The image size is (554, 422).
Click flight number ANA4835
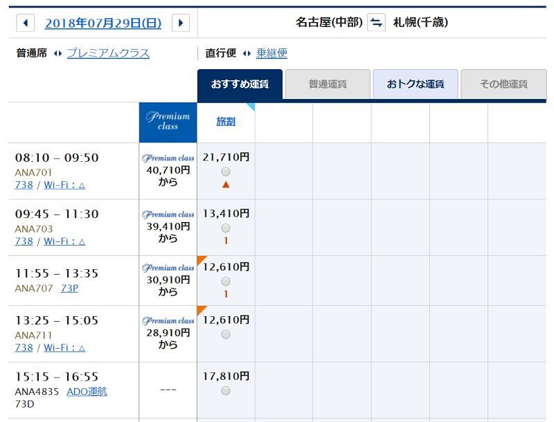37,392
